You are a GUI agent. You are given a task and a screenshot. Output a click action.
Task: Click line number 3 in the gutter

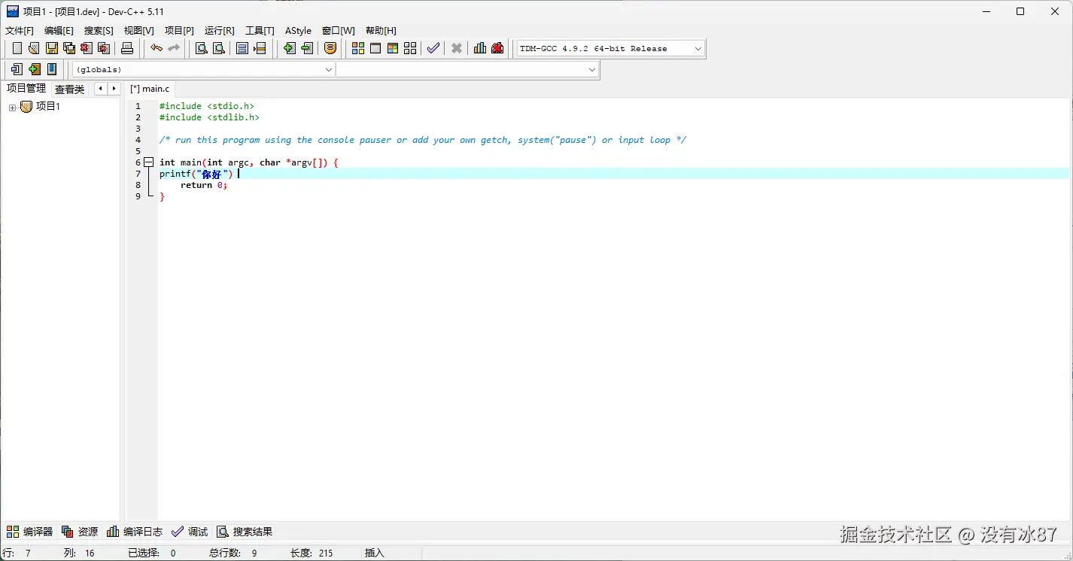(x=138, y=129)
